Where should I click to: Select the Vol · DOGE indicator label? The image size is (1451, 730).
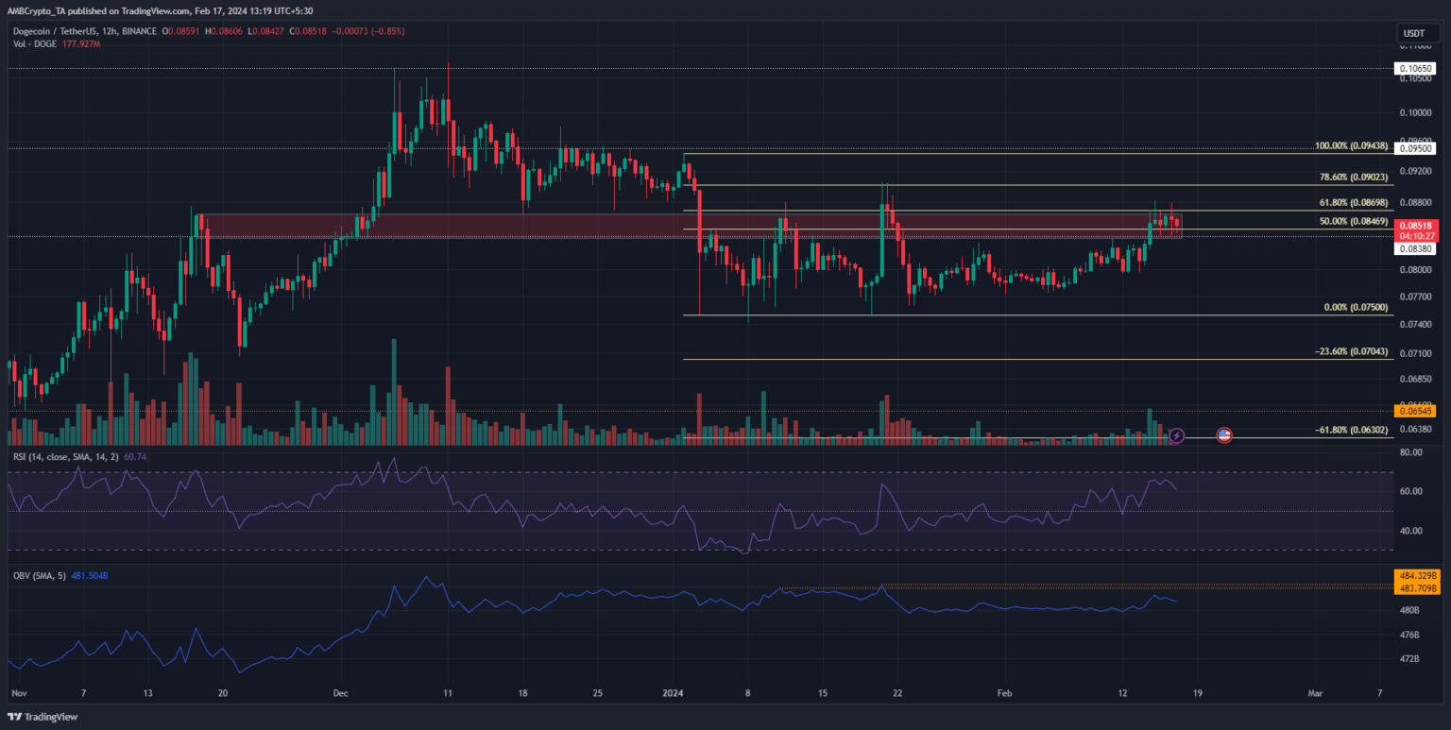pos(30,43)
